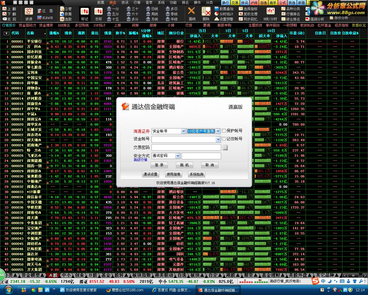Open the 公管 toolbar item
Image resolution: width=368 pixels, height=295 pixels.
click(66, 9)
